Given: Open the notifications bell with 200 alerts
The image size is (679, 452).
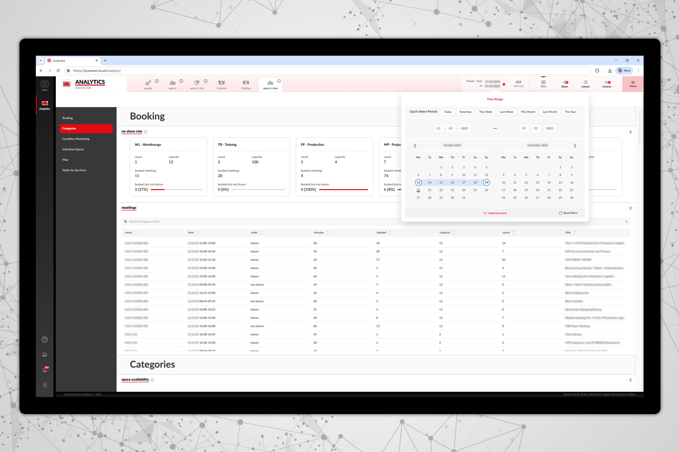Looking at the screenshot, I should pos(45,370).
